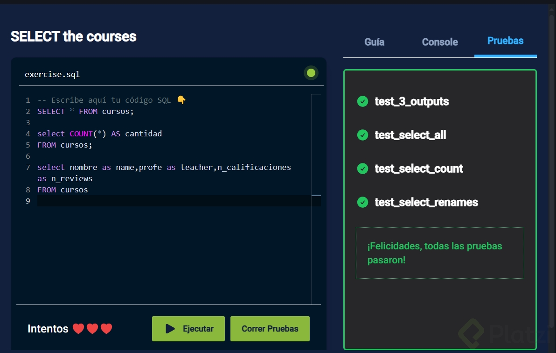
Task: Click the exercise.sql file name label
Action: tap(52, 74)
